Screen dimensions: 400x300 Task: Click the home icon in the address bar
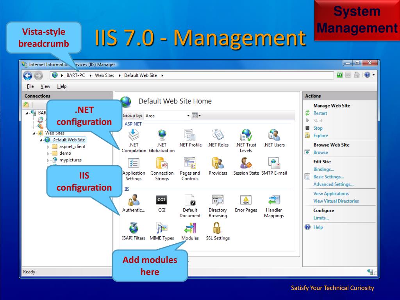[357, 75]
